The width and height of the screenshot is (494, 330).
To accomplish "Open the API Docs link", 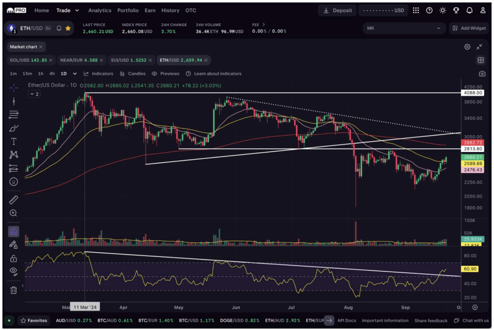I will pyautogui.click(x=347, y=321).
